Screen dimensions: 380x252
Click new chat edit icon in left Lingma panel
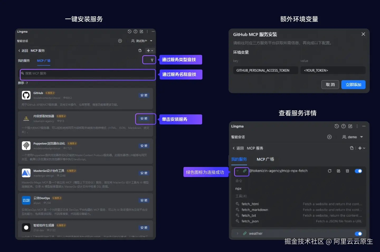coord(141,31)
